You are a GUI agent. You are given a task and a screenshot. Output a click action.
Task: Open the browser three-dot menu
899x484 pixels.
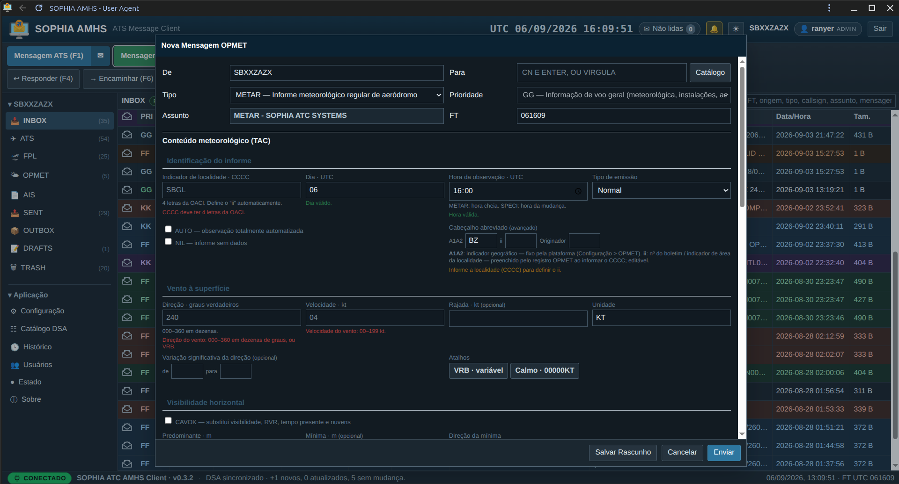pyautogui.click(x=829, y=8)
